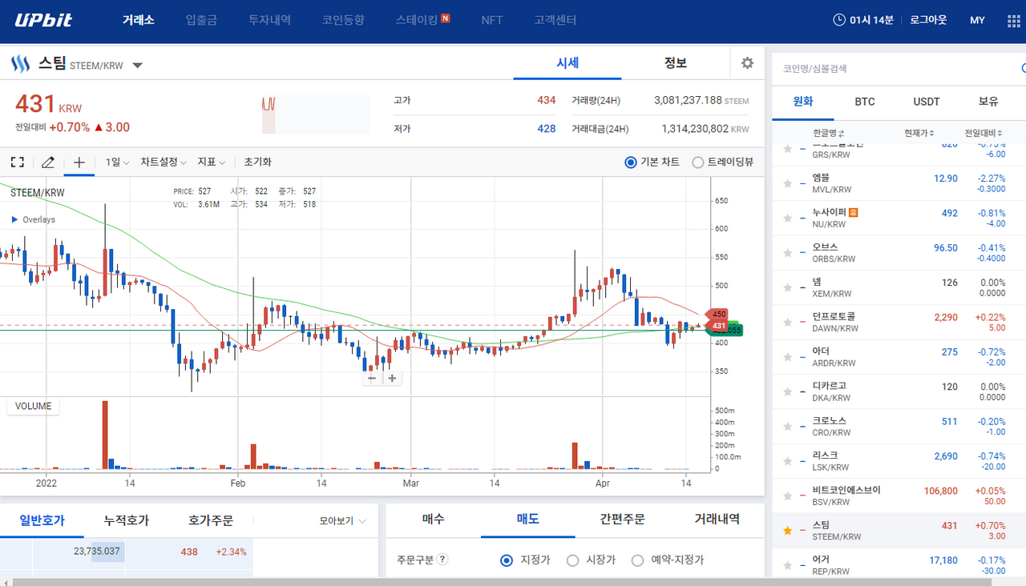This screenshot has width=1026, height=586.
Task: Zoom out chart with minus button
Action: 372,378
